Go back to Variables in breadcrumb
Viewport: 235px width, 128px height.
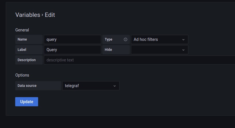(x=28, y=15)
